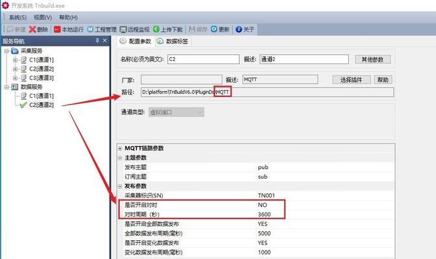Screen dimensions: 436x259
Task: Select the 采集器标识(SN) row label
Action: pyautogui.click(x=144, y=196)
